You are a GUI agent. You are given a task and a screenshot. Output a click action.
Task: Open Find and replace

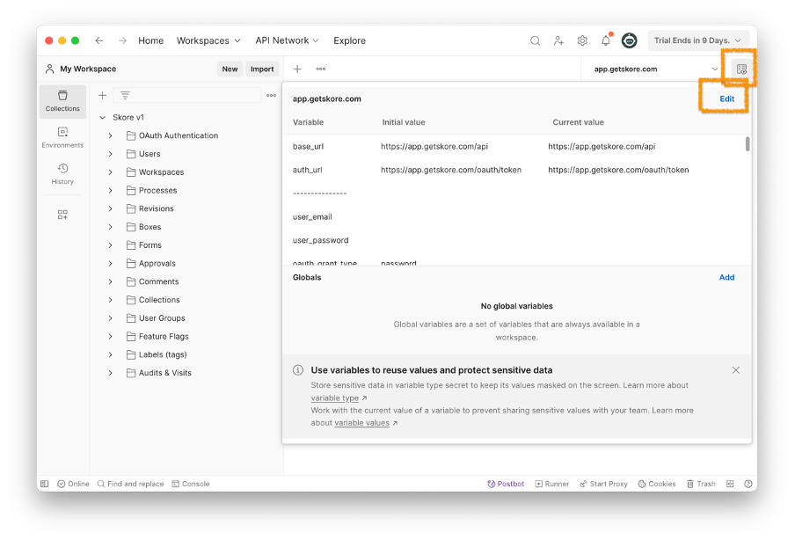130,484
